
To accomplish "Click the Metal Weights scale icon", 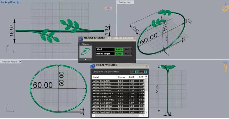I will click(93, 66).
